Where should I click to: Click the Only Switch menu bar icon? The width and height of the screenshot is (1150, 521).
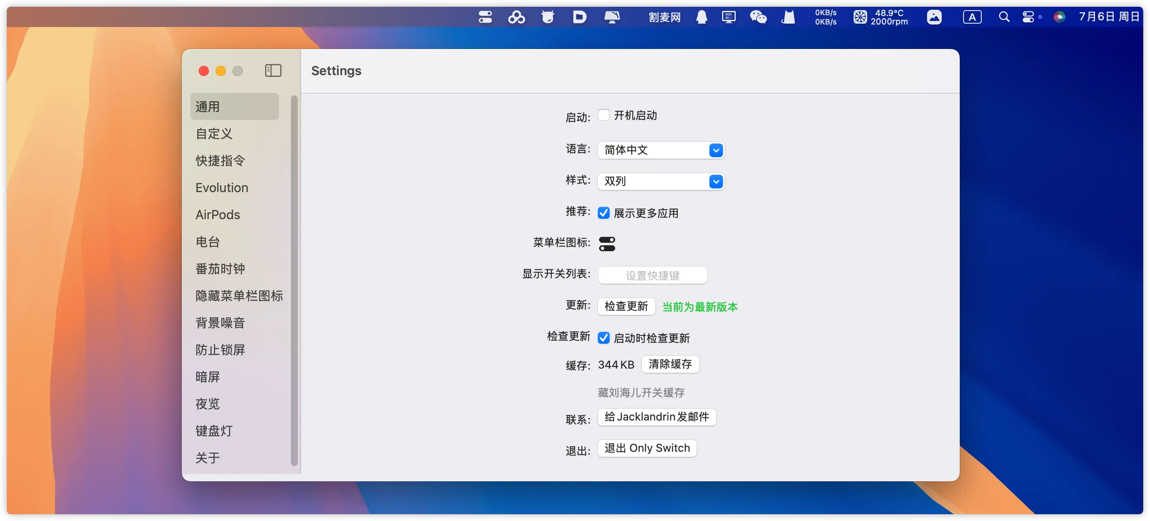click(x=485, y=17)
